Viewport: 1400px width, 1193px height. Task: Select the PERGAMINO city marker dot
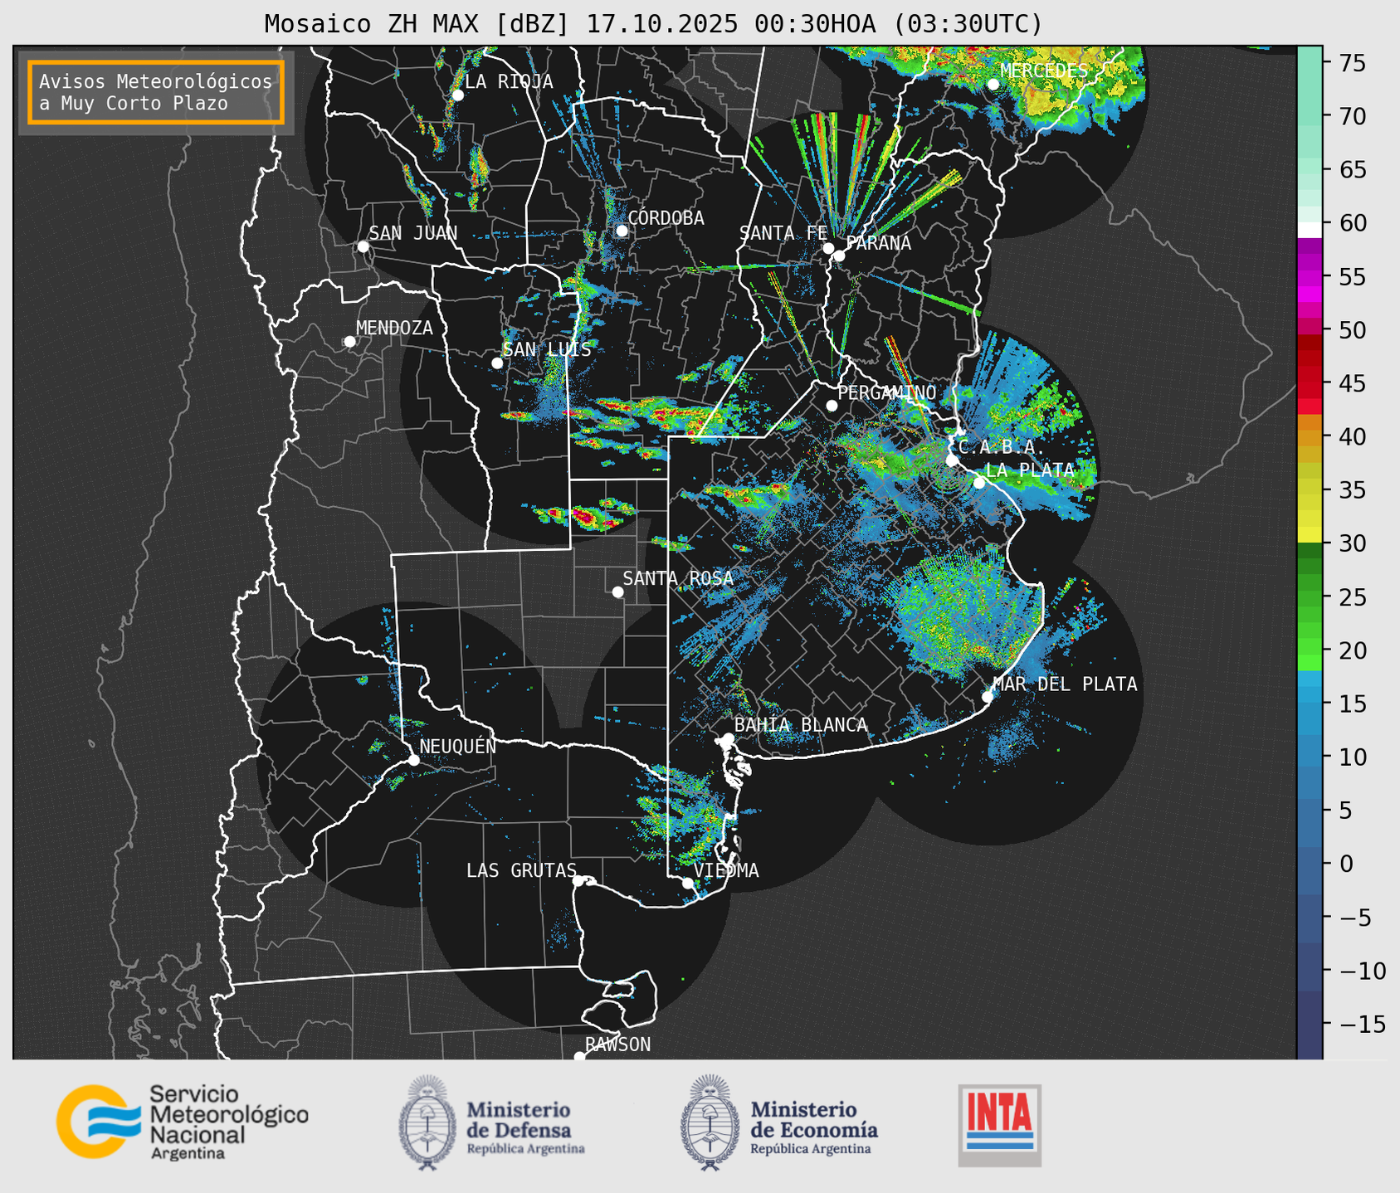[832, 406]
